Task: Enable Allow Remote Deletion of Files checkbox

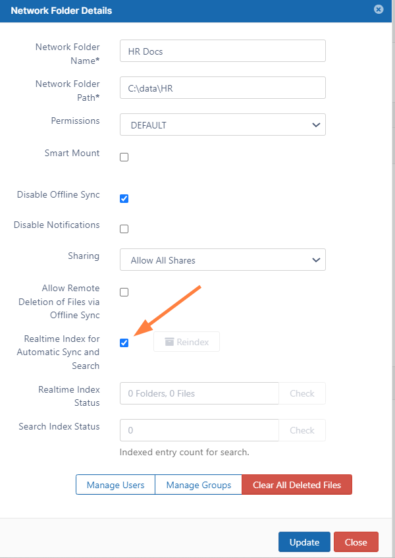Action: (x=124, y=293)
